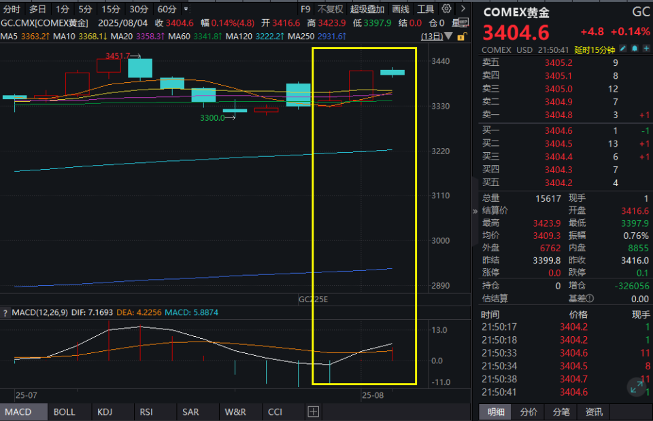Screen dimensions: 653x421
Task: Click the 振幅 0.76% value
Action: [636, 236]
